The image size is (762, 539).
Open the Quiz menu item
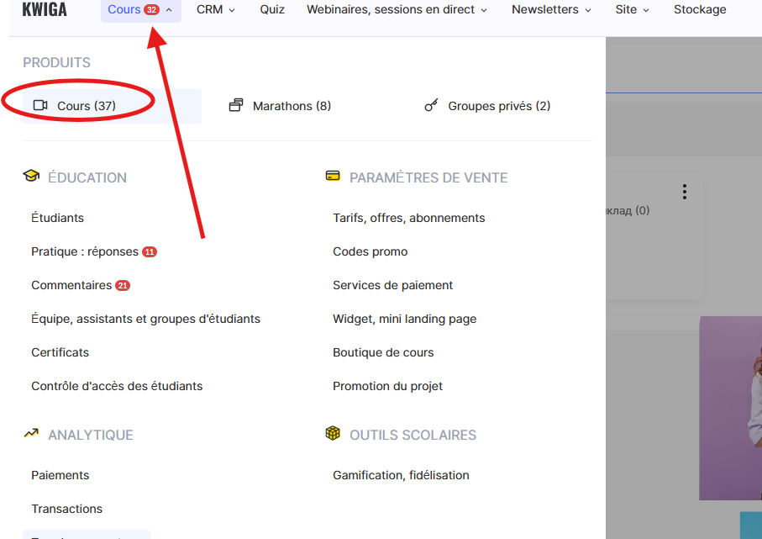click(272, 10)
